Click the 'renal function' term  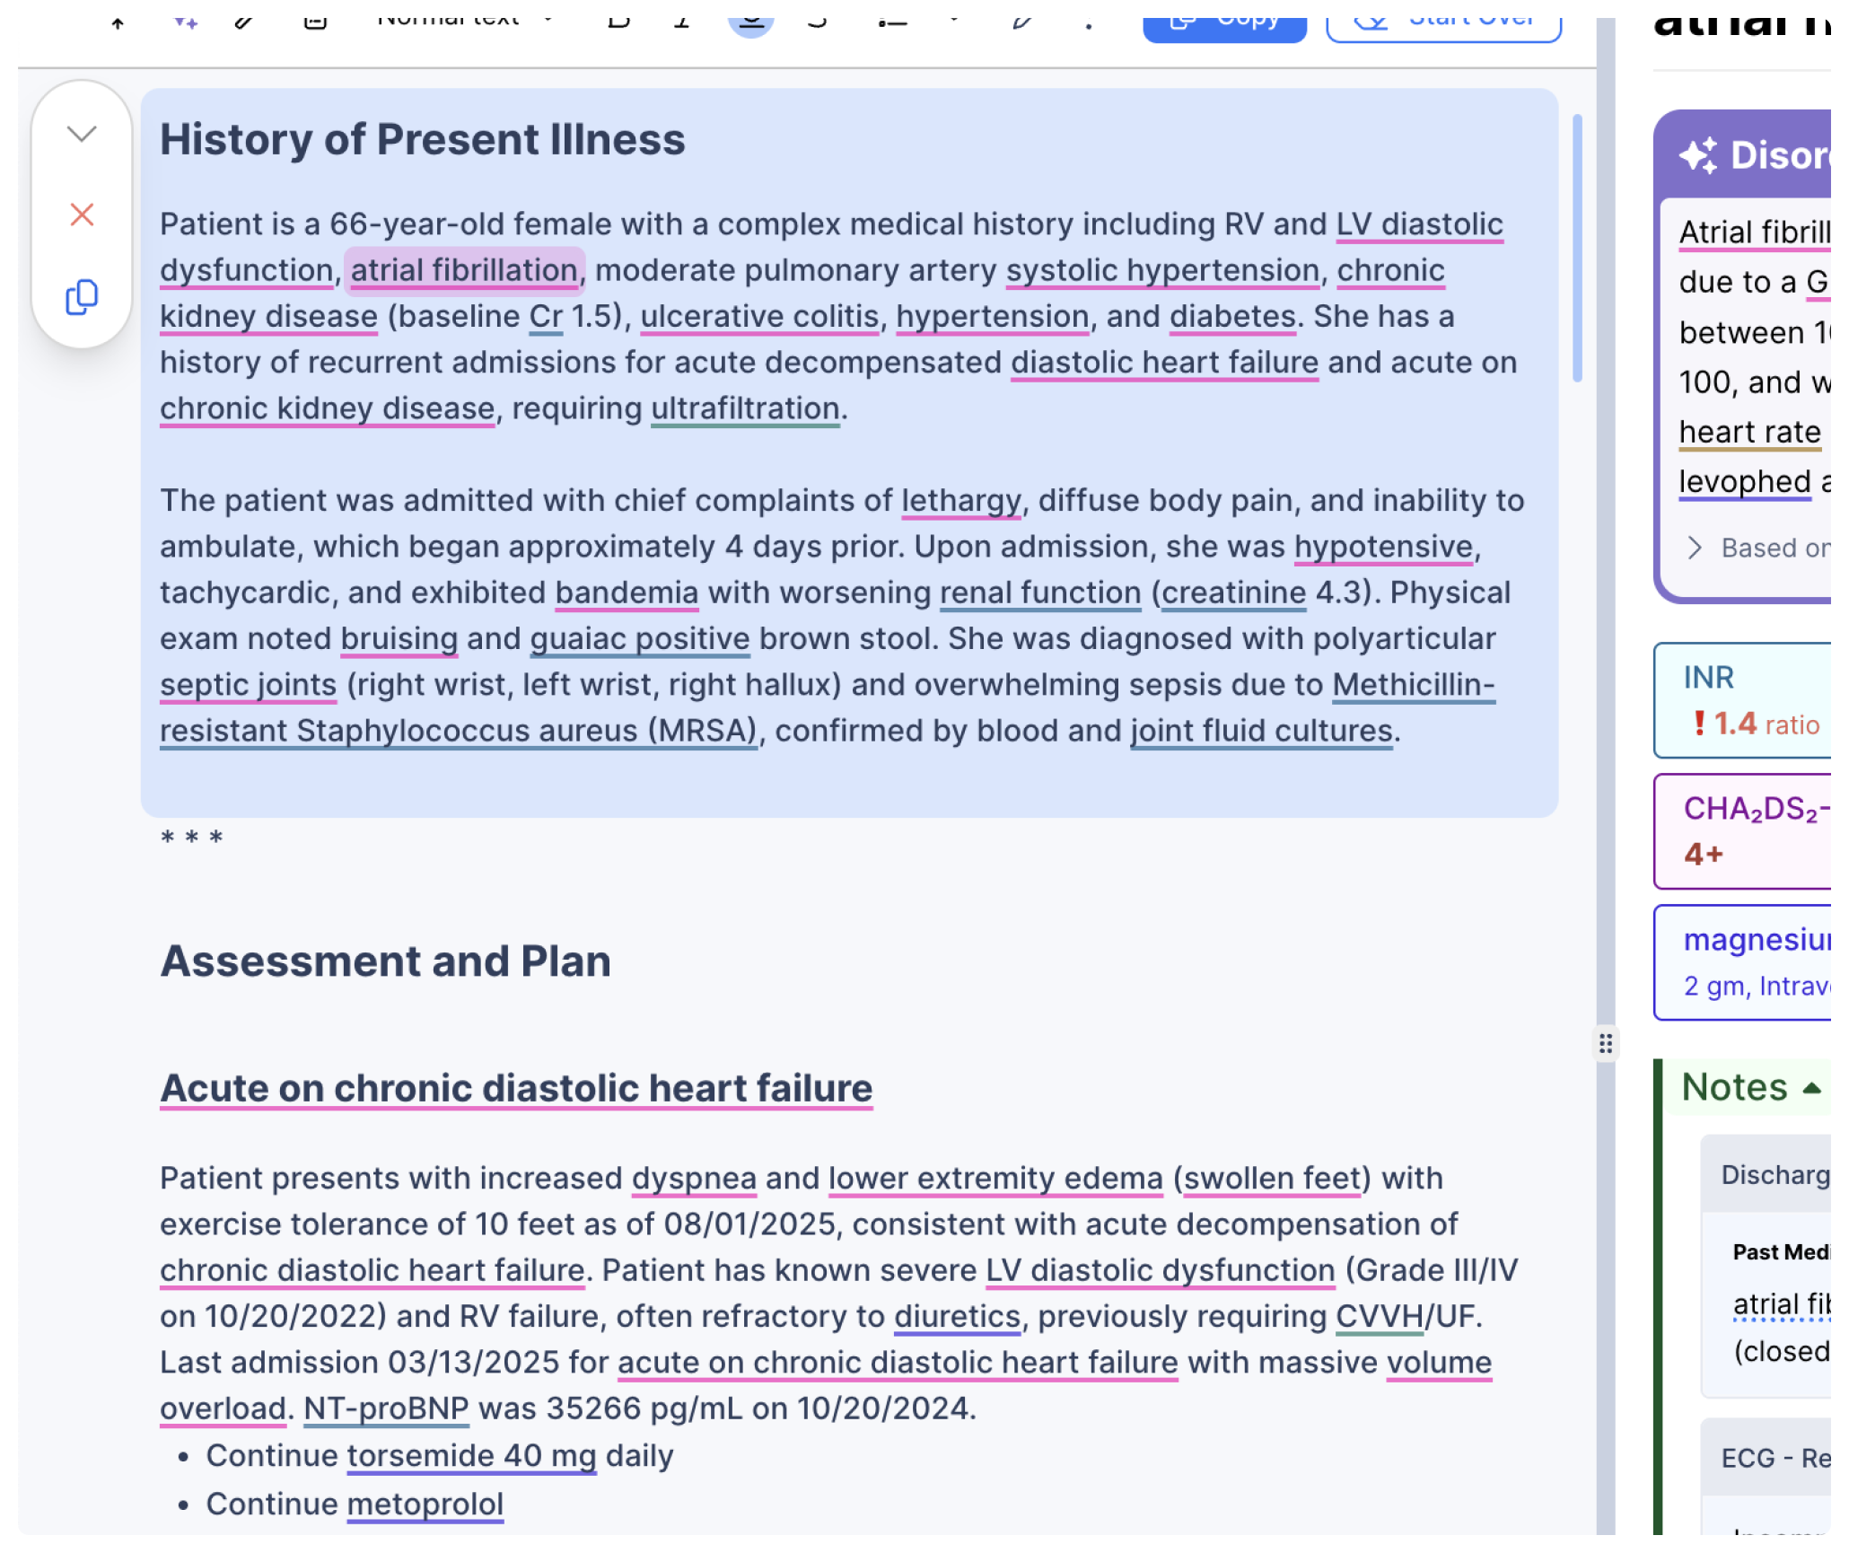click(x=1040, y=593)
